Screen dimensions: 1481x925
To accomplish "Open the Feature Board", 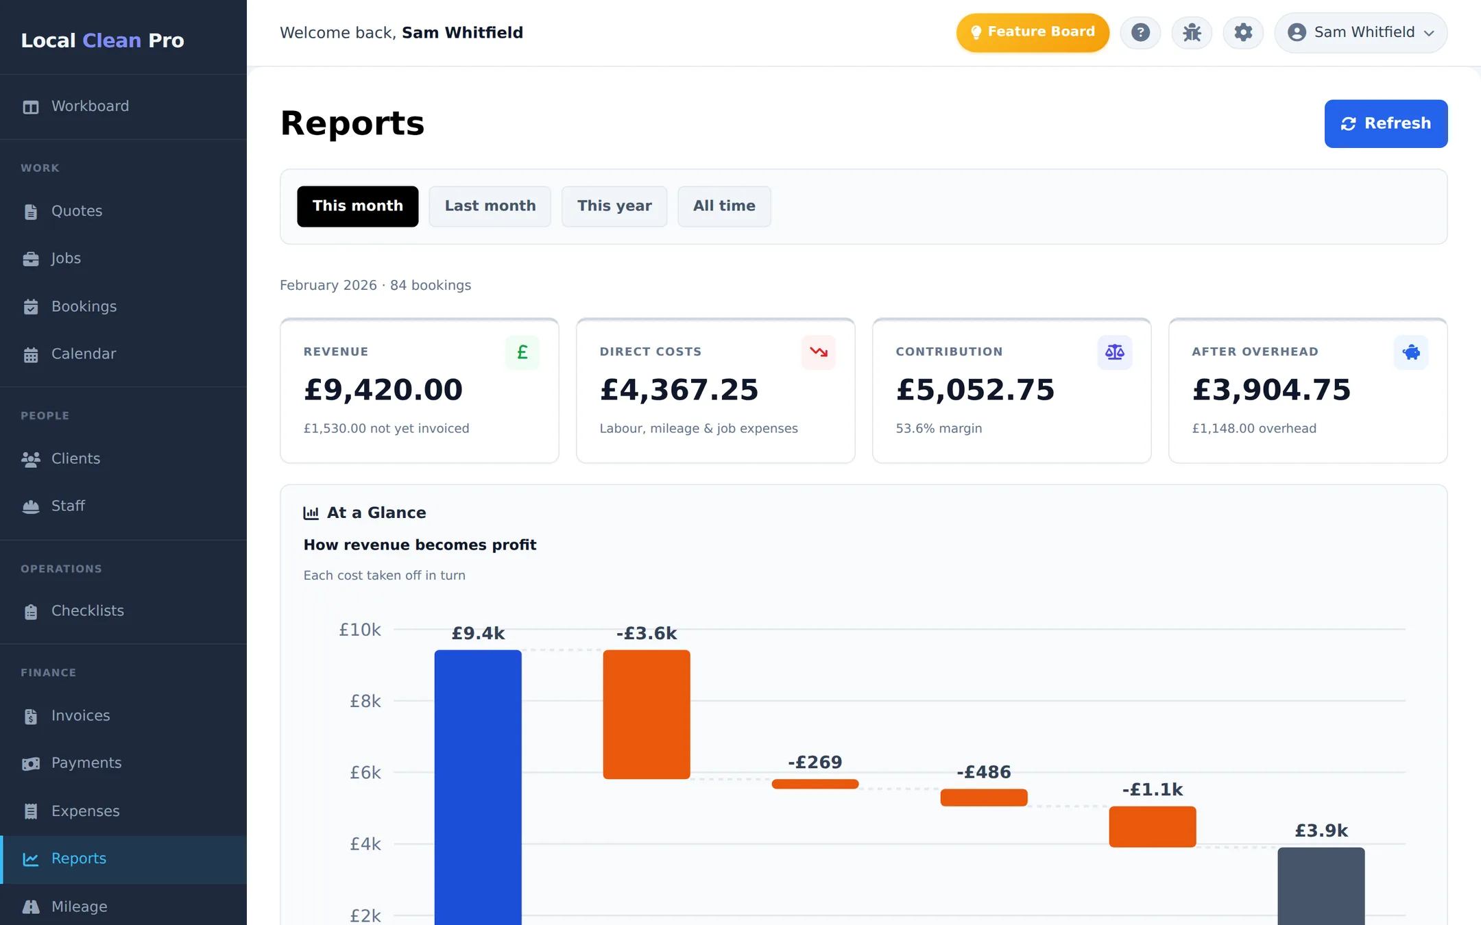I will click(x=1033, y=32).
